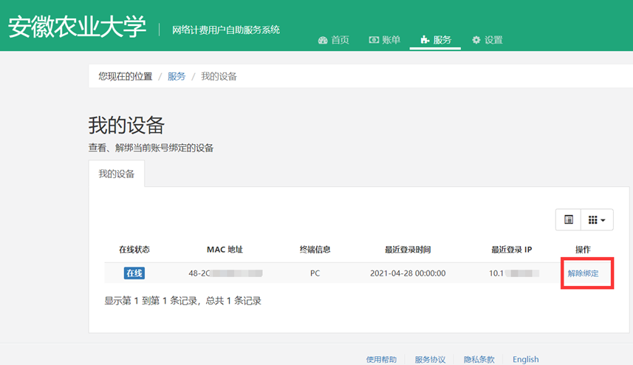
Task: Open the 服务协议 footer link
Action: click(430, 359)
